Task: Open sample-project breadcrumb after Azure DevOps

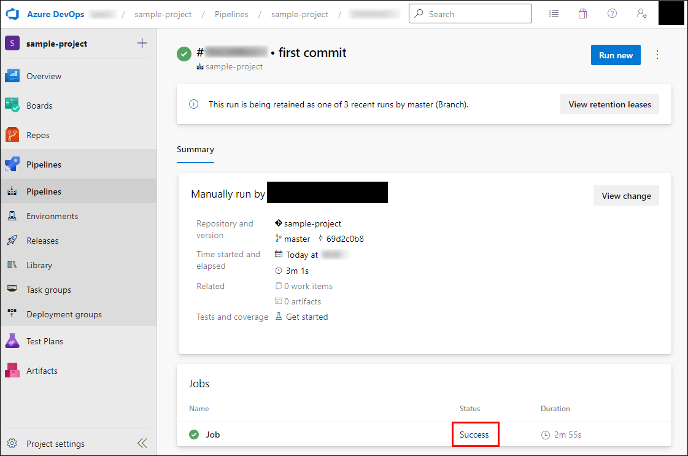Action: [x=163, y=14]
